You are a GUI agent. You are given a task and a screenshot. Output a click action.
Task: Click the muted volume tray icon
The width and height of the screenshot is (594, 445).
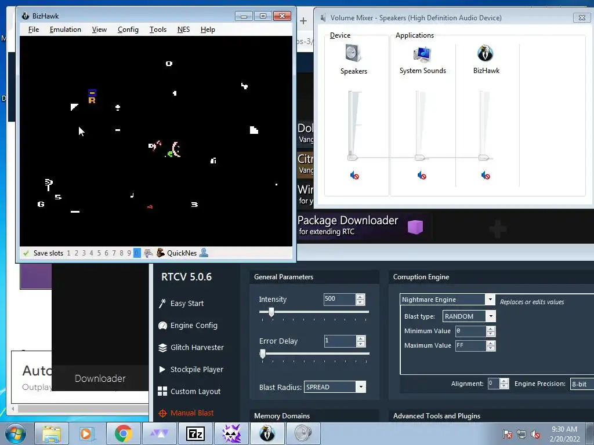tap(535, 434)
